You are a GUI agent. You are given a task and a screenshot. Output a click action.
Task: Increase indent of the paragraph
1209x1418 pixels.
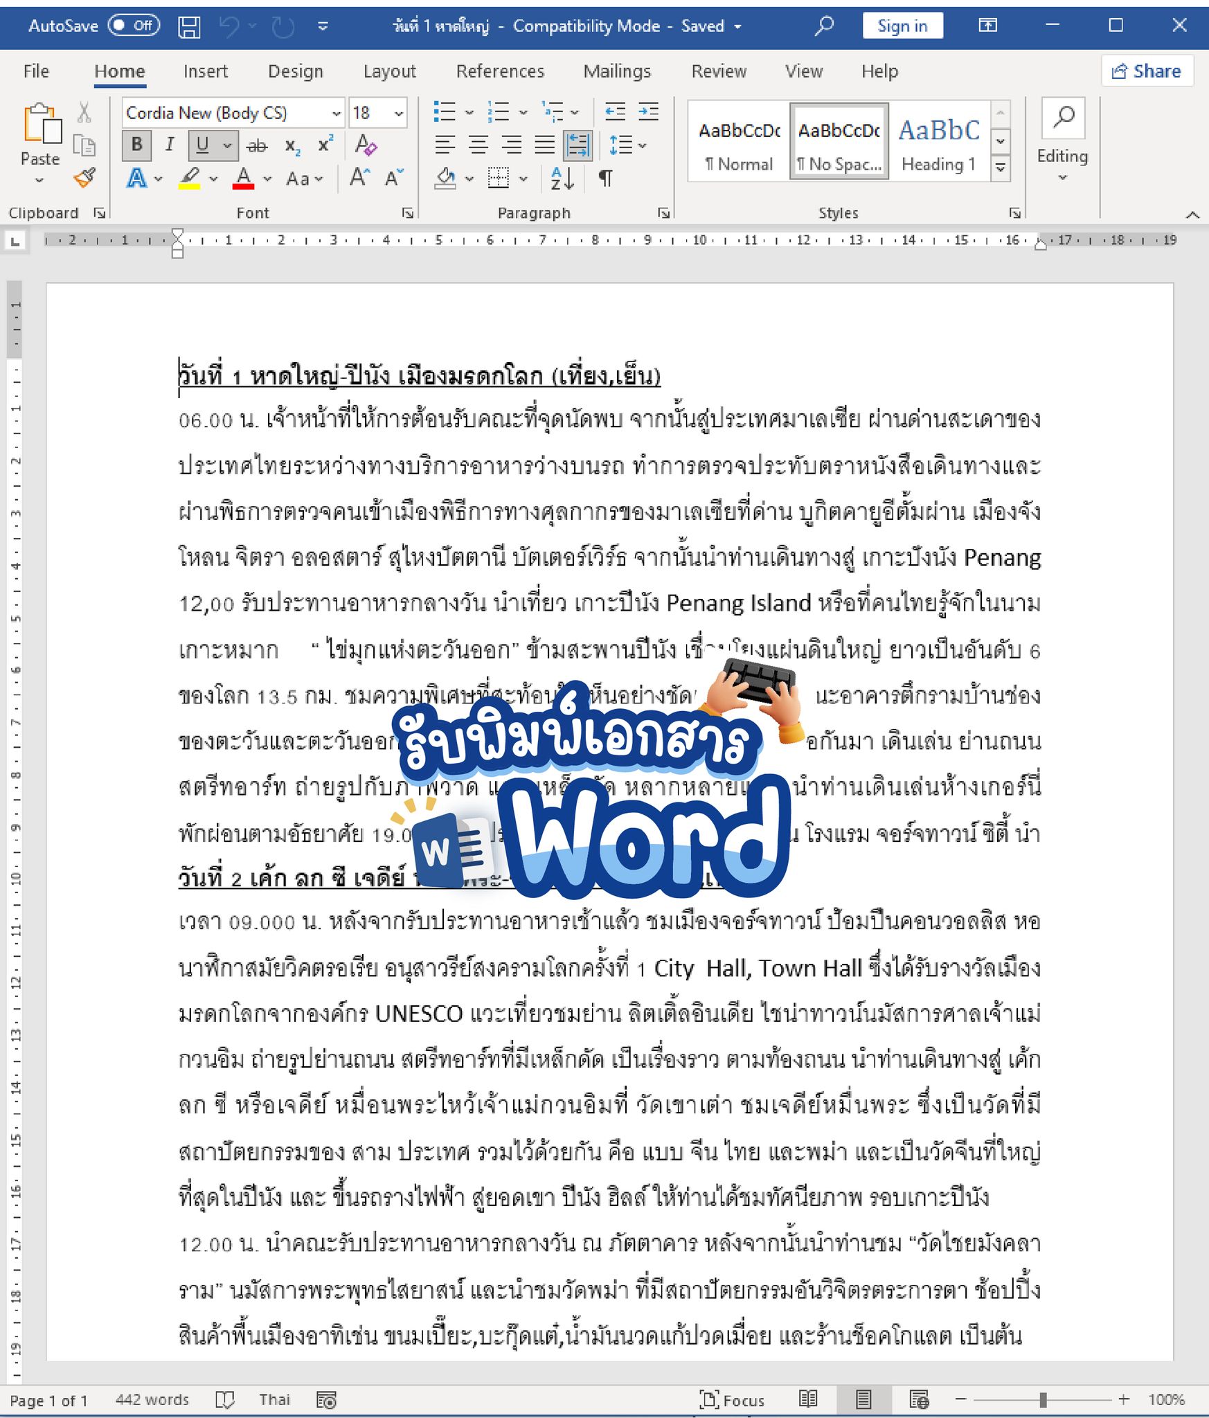[x=648, y=112]
